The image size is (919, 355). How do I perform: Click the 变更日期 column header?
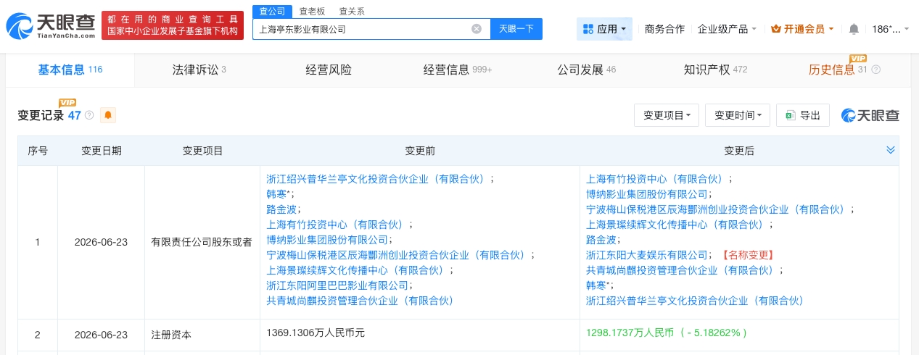coord(102,151)
